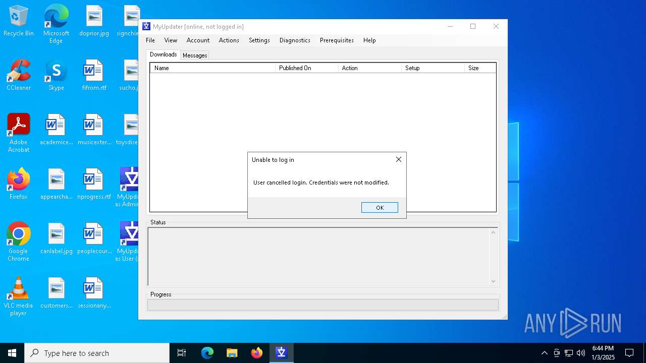This screenshot has width=646, height=363.
Task: Open the Help menu
Action: [x=369, y=40]
